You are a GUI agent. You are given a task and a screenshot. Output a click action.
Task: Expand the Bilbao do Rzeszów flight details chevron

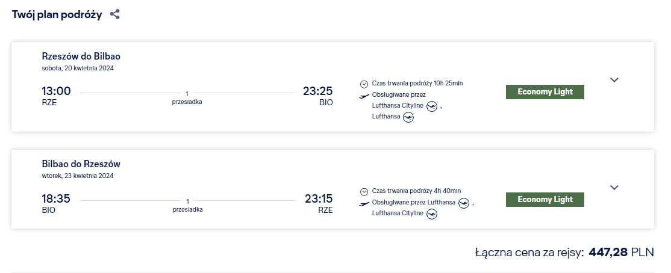(x=614, y=188)
